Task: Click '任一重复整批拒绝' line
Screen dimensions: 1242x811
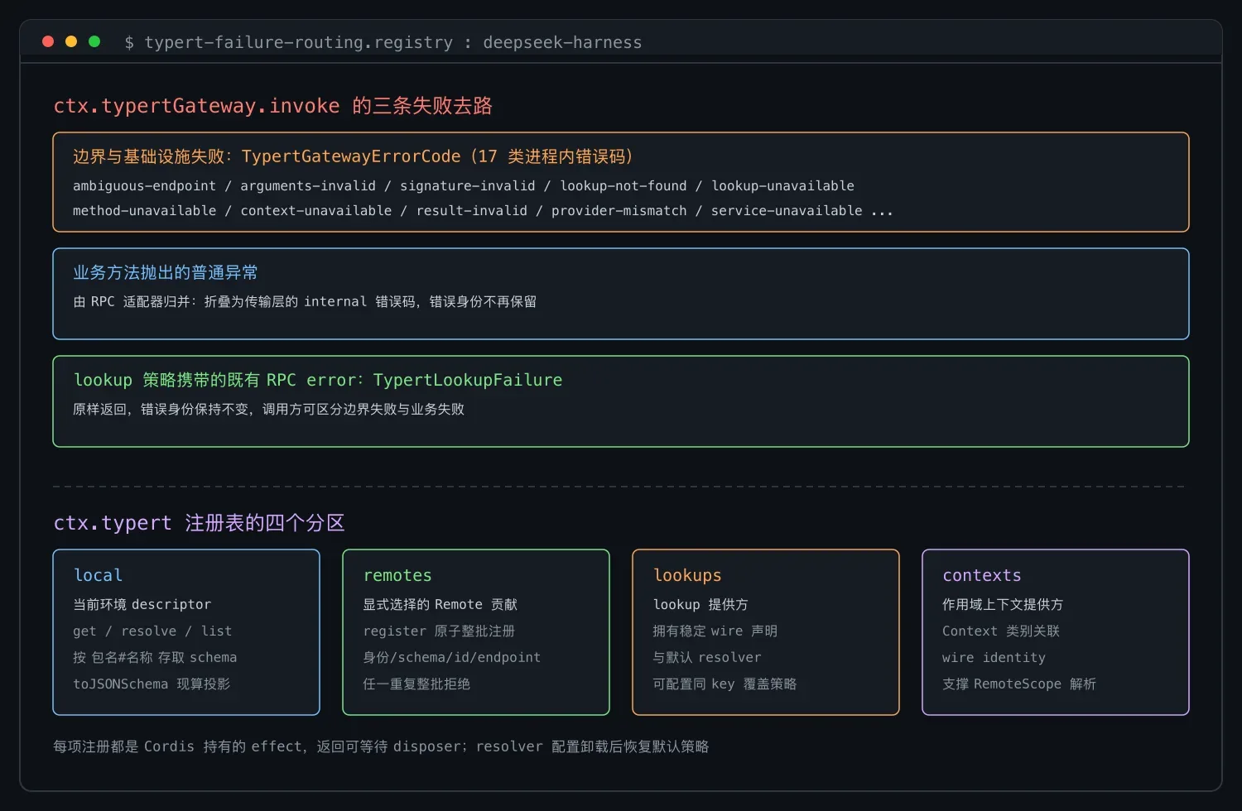Action: pyautogui.click(x=416, y=684)
